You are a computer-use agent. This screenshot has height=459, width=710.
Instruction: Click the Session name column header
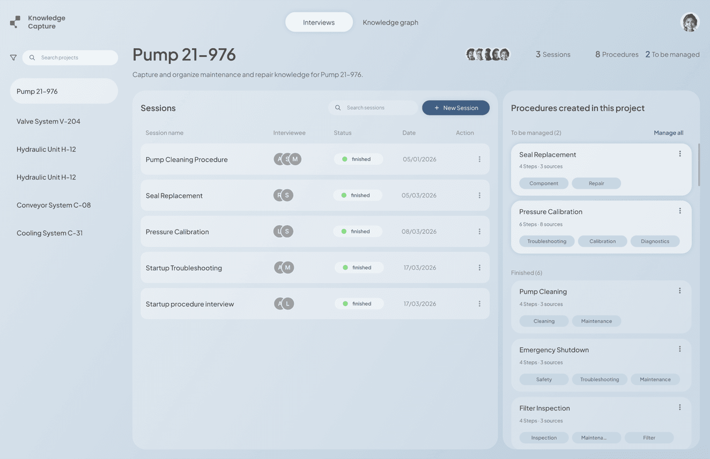tap(165, 133)
